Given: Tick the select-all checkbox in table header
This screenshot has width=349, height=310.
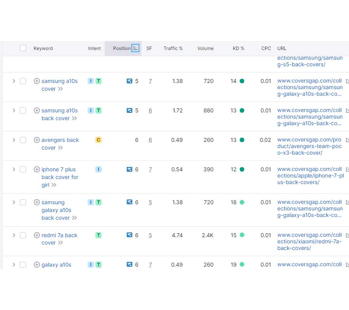Looking at the screenshot, I should [23, 48].
